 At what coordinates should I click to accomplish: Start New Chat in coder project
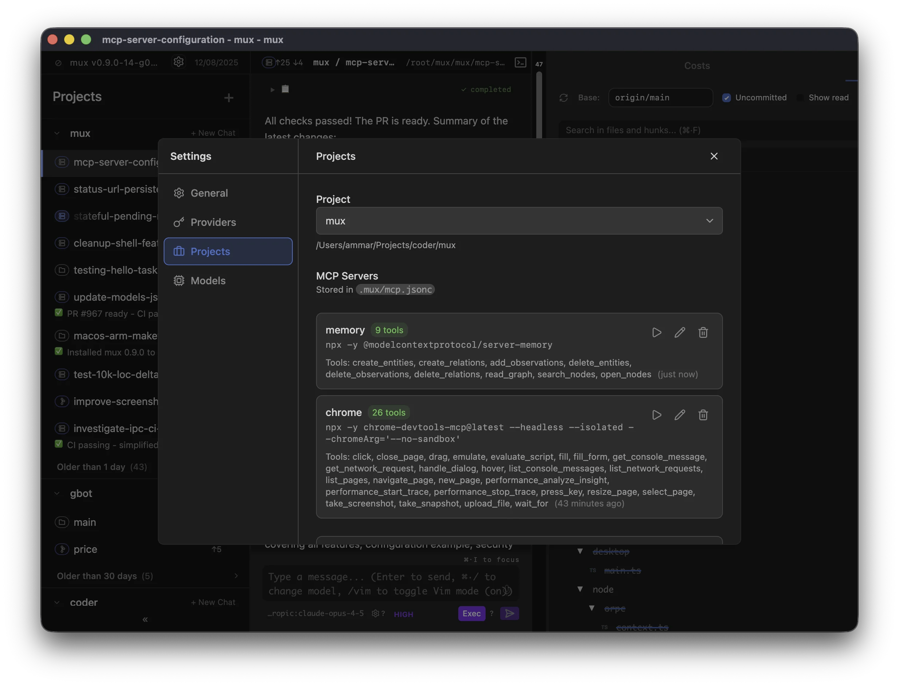(213, 602)
